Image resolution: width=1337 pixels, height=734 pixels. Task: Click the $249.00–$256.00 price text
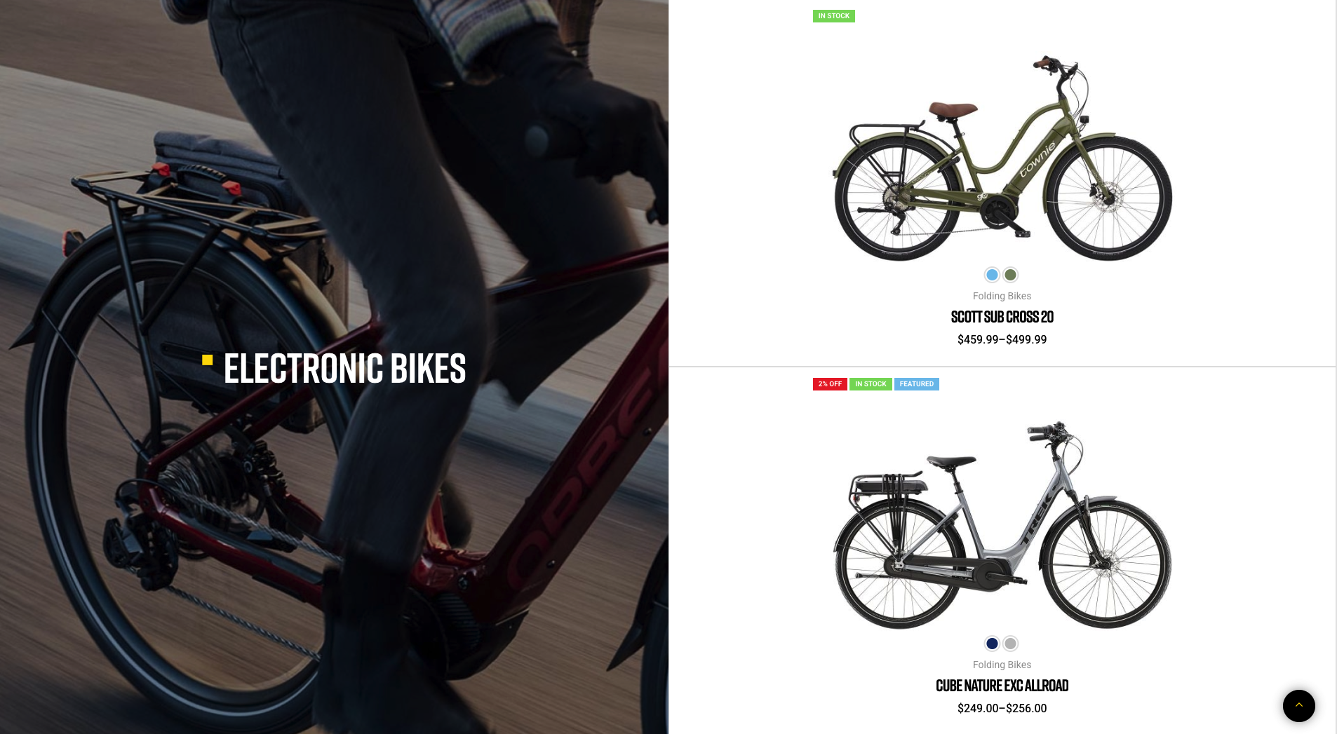1002,709
